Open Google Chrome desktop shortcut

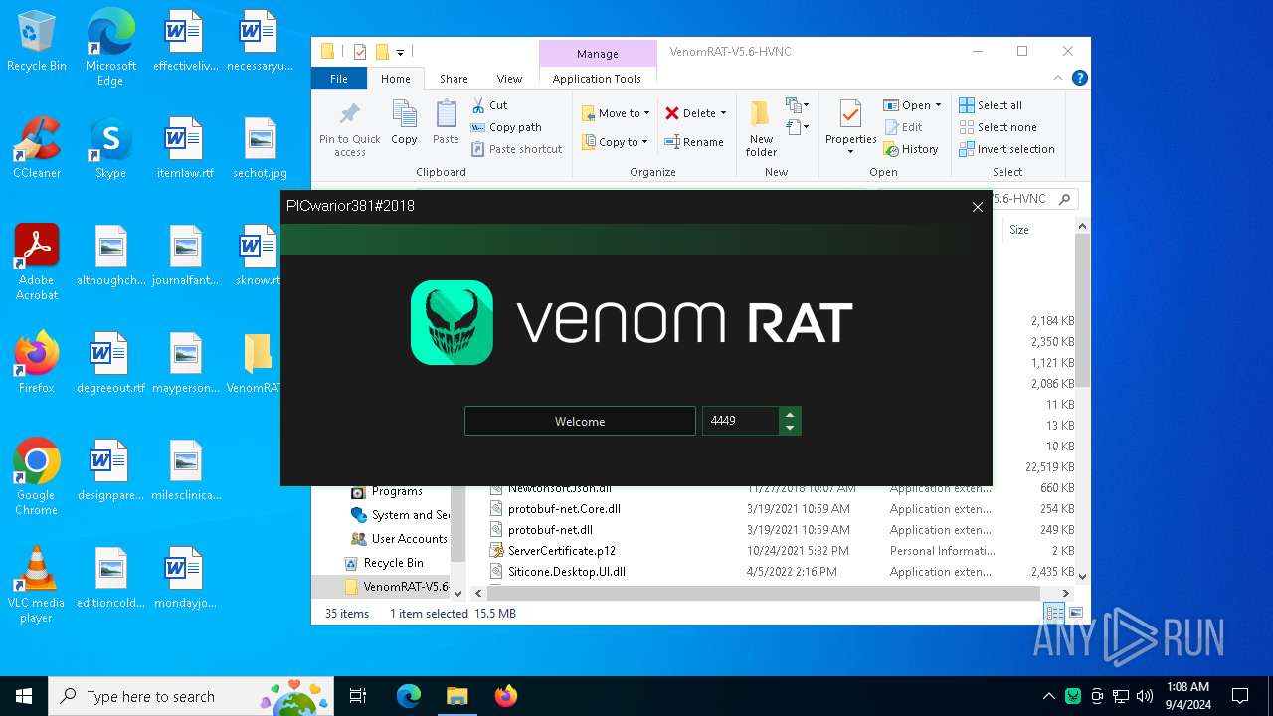pyautogui.click(x=37, y=477)
